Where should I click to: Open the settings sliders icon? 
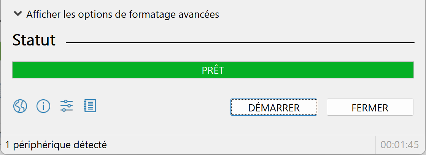tap(67, 106)
